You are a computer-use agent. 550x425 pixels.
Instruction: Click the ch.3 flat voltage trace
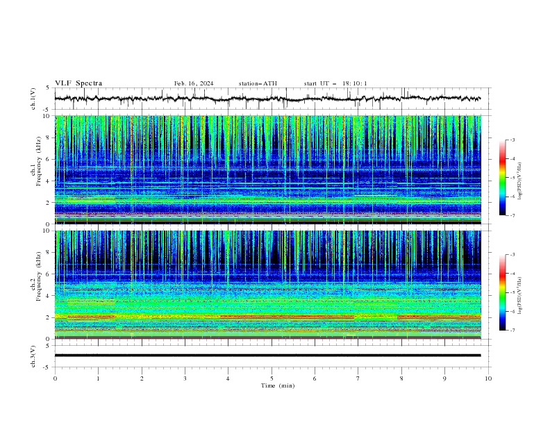[267, 356]
